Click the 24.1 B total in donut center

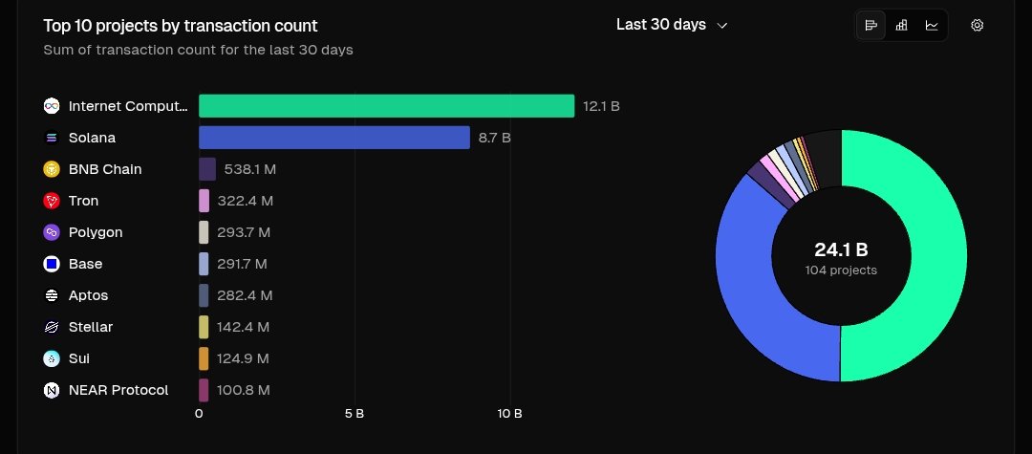click(841, 249)
